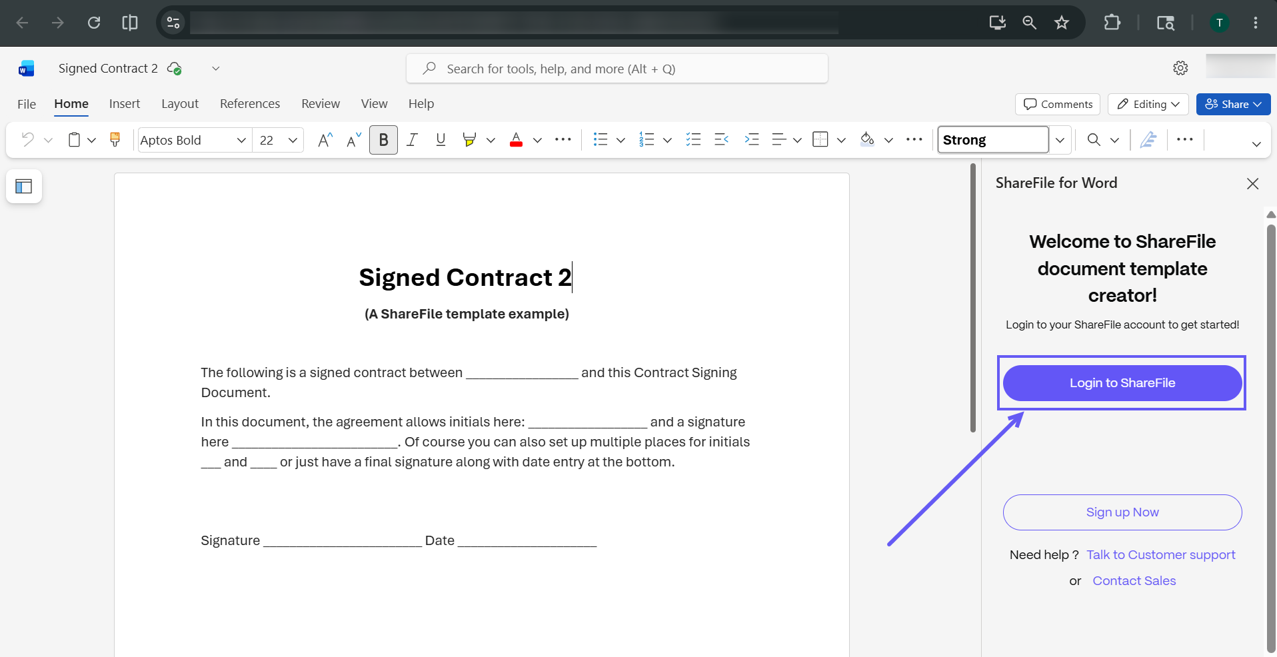Open more font options ellipsis
Screen dimensions: 1277x657
click(563, 140)
